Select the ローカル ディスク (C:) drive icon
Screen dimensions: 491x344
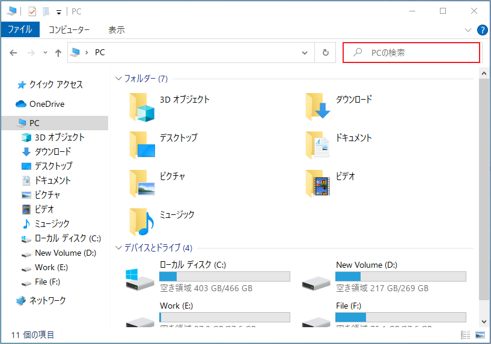139,279
